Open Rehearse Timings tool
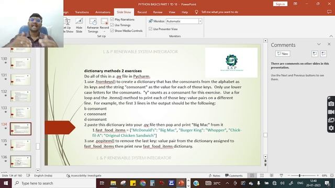This screenshot has width=335, height=188. click(93, 25)
